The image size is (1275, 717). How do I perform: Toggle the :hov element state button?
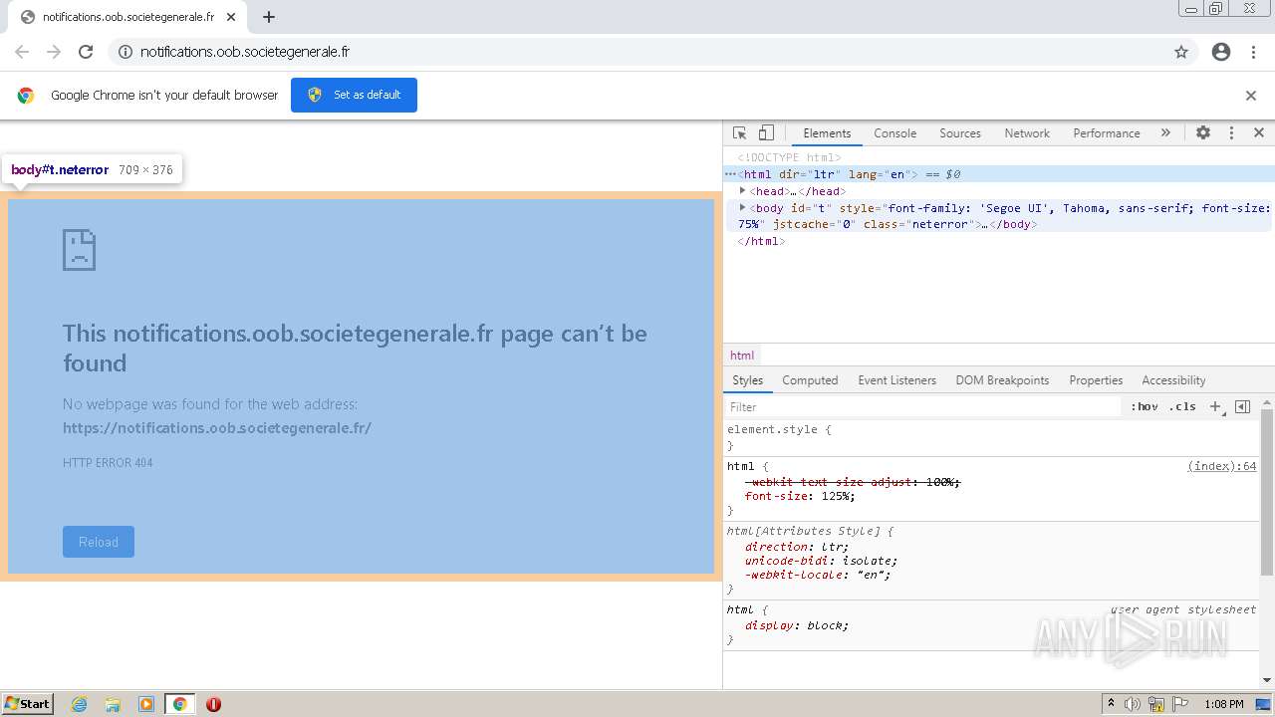pyautogui.click(x=1145, y=406)
